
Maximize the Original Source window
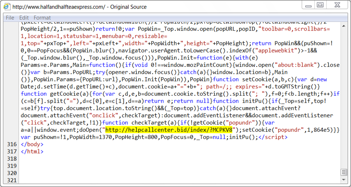pos(320,5)
